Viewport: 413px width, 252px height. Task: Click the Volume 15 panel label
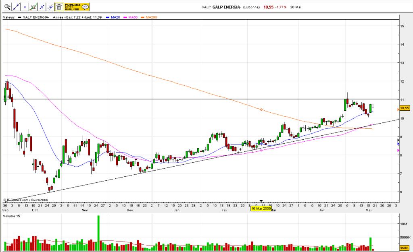pos(11,216)
